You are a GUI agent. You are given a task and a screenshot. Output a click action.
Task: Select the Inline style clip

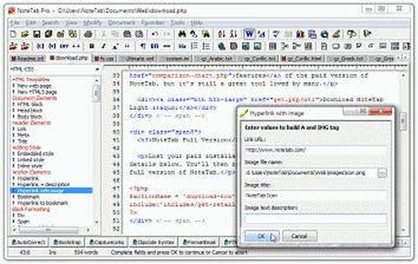pos(30,166)
